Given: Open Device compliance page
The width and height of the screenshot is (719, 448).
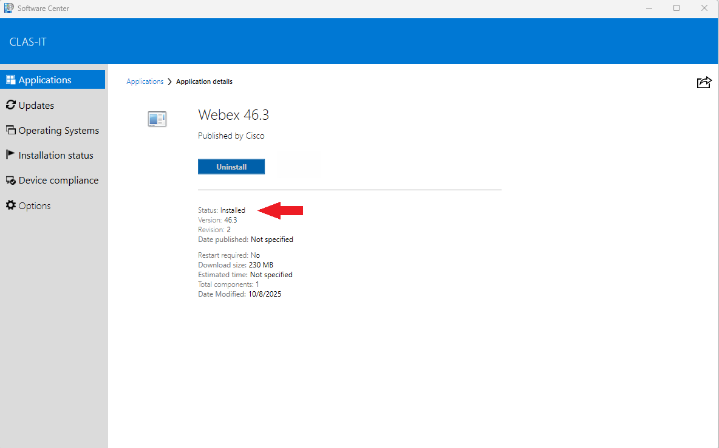Looking at the screenshot, I should [52, 181].
